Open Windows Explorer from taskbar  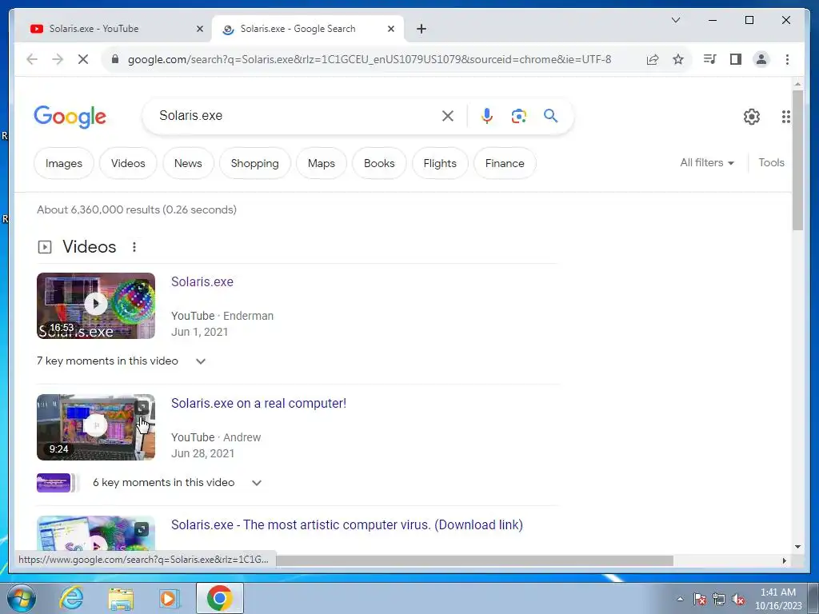(122, 598)
